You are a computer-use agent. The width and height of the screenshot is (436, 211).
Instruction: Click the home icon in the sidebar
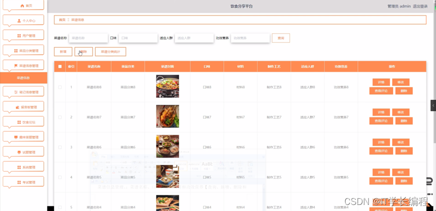click(22, 6)
